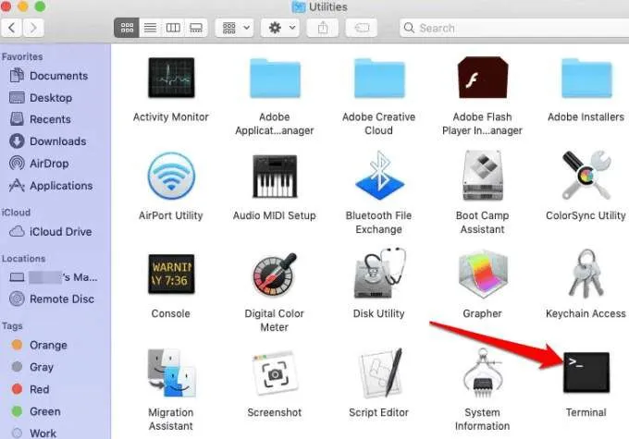Switch to gallery view
The height and width of the screenshot is (439, 629).
point(196,28)
